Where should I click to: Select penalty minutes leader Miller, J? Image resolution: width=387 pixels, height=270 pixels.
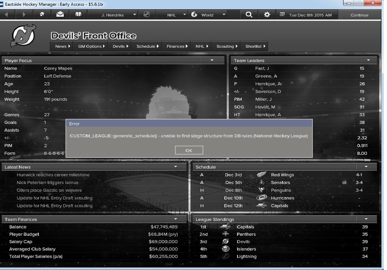(x=263, y=99)
